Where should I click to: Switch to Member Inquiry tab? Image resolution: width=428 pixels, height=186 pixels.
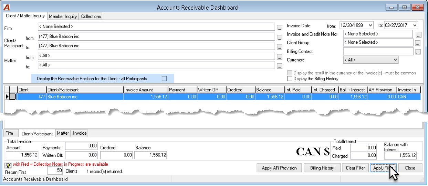63,16
